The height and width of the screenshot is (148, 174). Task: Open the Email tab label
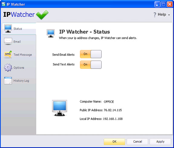[x=17, y=42]
